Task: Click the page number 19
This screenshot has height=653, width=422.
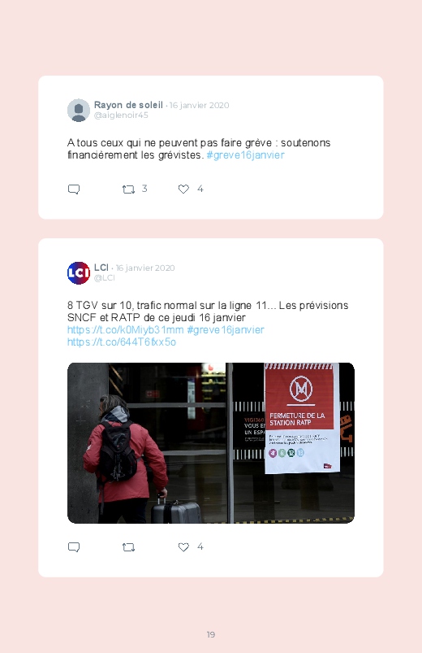Action: click(211, 634)
